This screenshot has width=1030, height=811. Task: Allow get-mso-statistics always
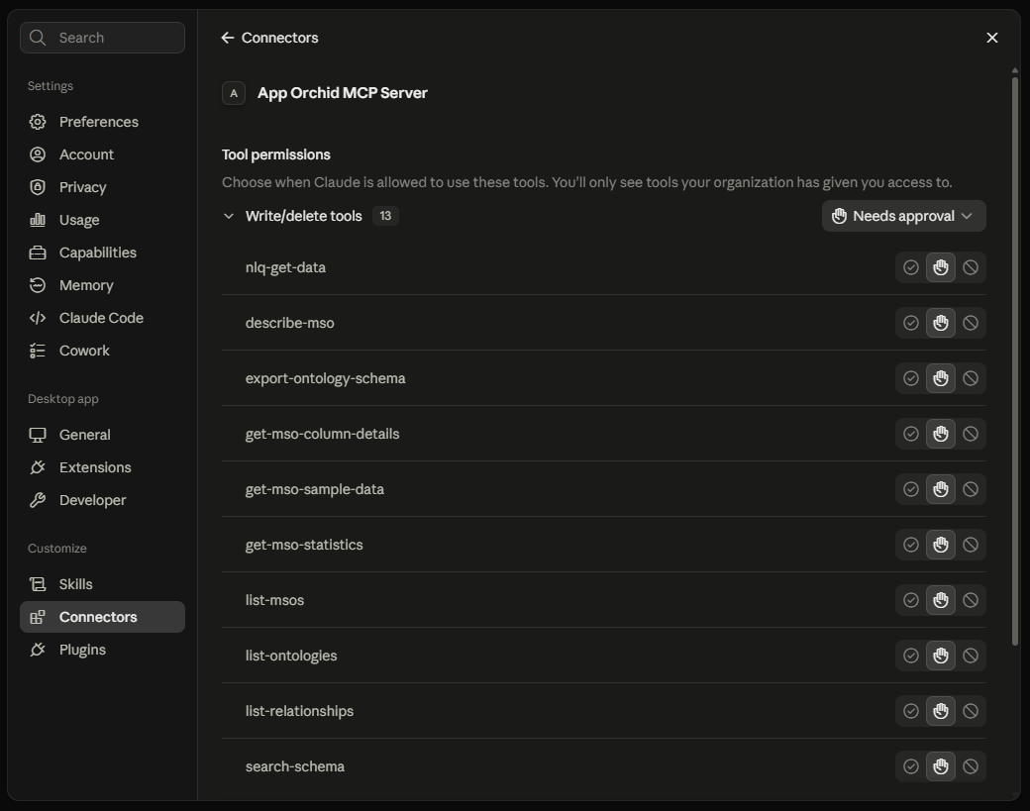pyautogui.click(x=910, y=545)
